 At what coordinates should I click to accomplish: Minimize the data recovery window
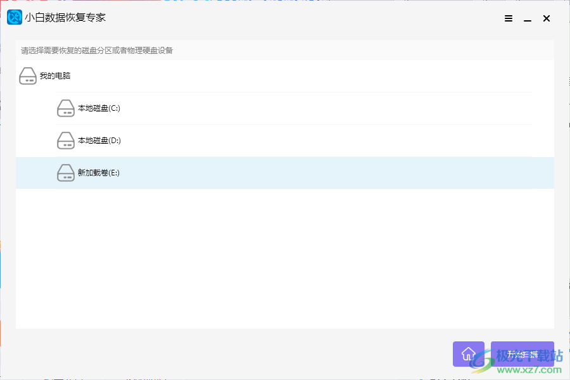click(527, 19)
